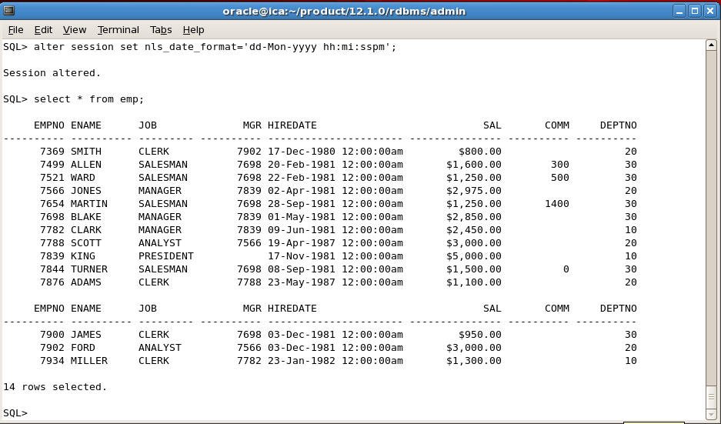Open the File menu
The image size is (721, 424).
click(x=15, y=30)
